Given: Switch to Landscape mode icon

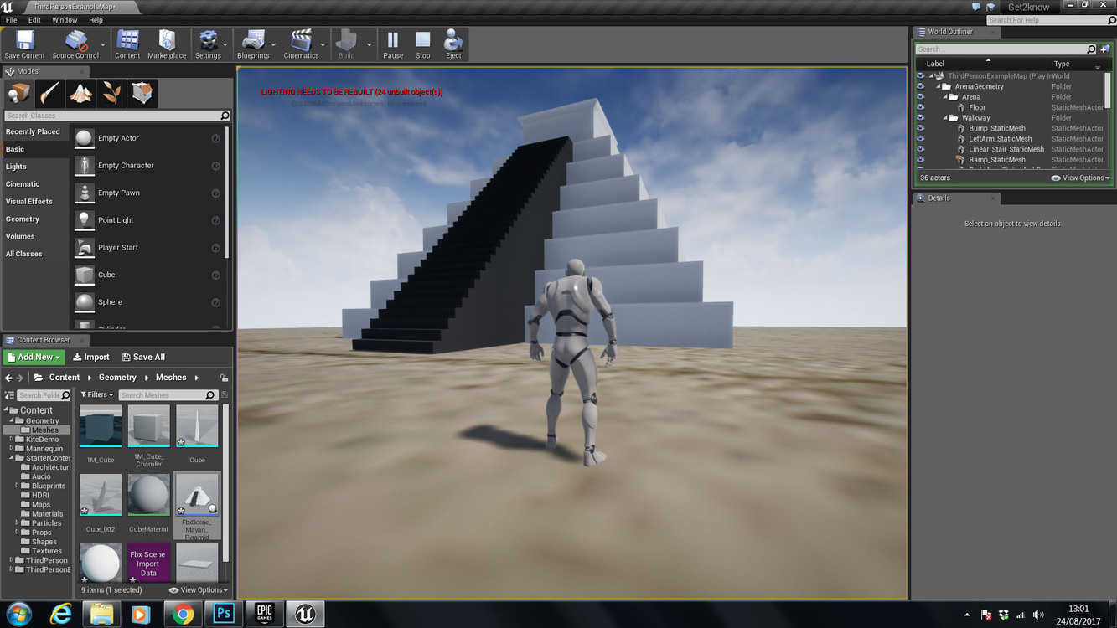Looking at the screenshot, I should pyautogui.click(x=81, y=93).
